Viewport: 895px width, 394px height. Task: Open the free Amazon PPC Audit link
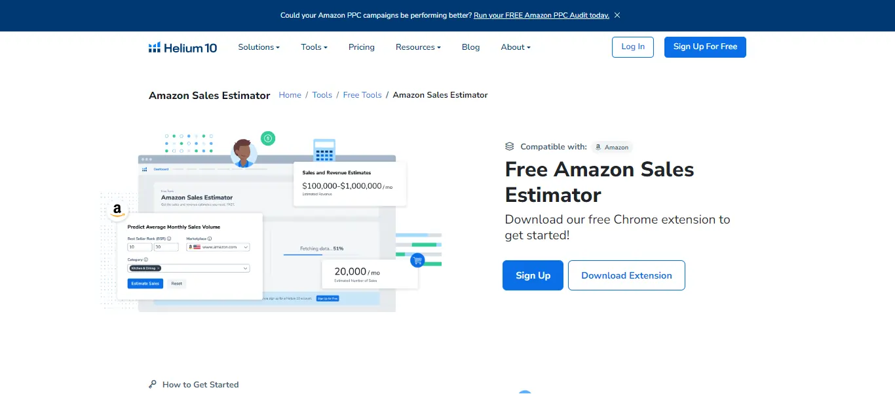point(541,15)
